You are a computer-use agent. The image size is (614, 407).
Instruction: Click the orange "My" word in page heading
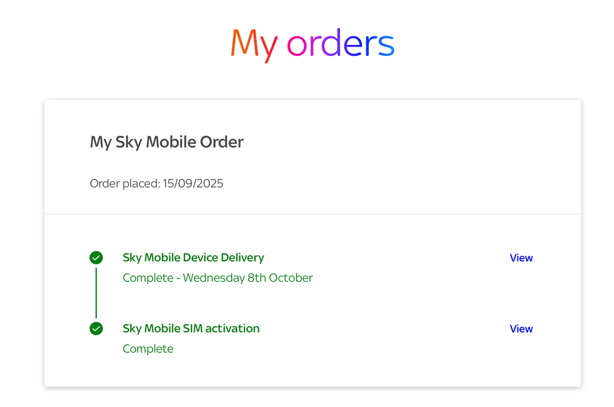point(254,44)
